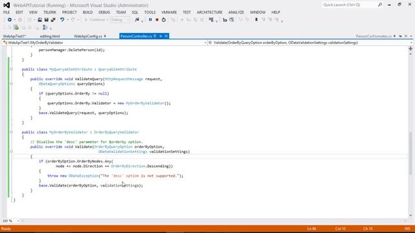Viewport: 415px width, 233px height.
Task: Click the ODataException type in throw statement
Action: click(x=84, y=175)
